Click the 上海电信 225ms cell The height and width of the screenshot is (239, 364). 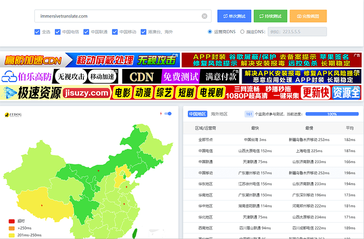click(309, 151)
